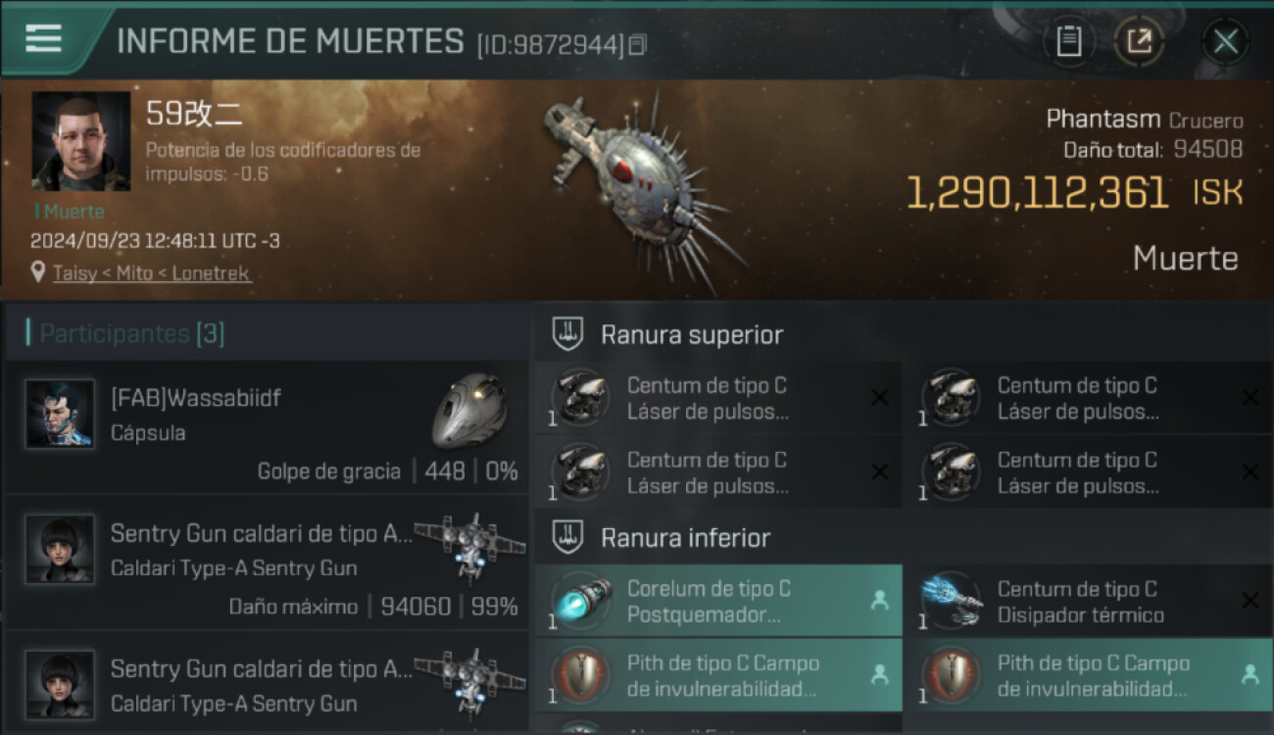
Task: Tap the share export icon
Action: click(1139, 41)
